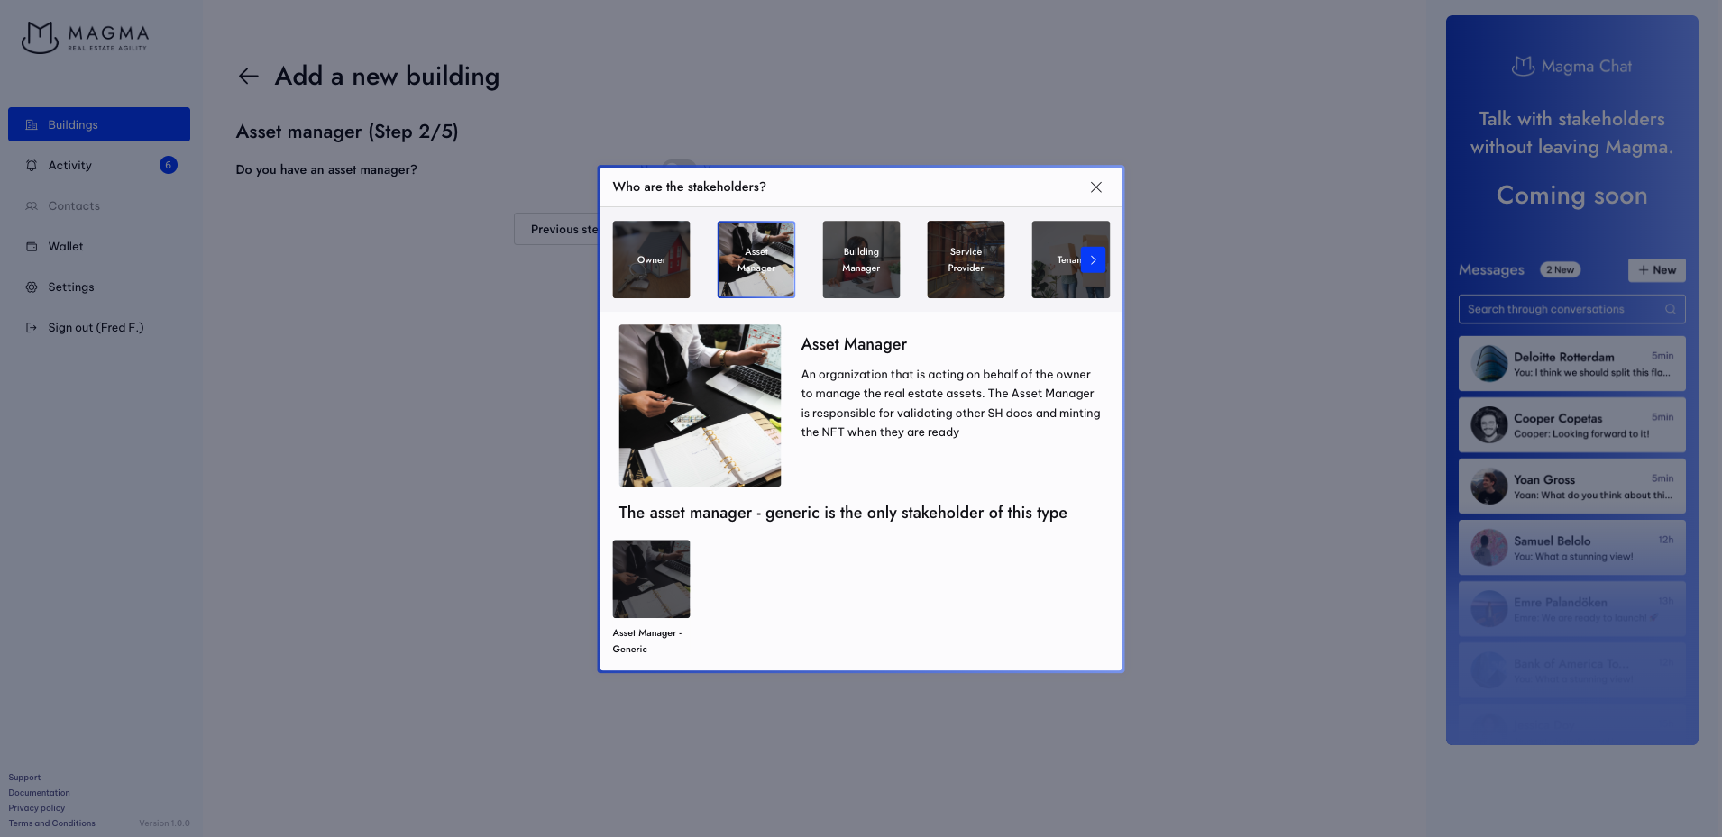The width and height of the screenshot is (1722, 837).
Task: Click the search icon in conversations field
Action: point(1670,309)
